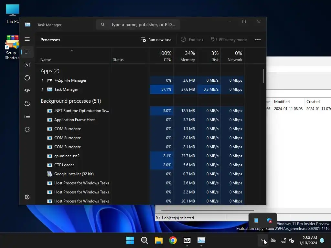Click the OneDrive cloud tray icon
Viewport: 331px width, 248px height.
click(x=273, y=240)
